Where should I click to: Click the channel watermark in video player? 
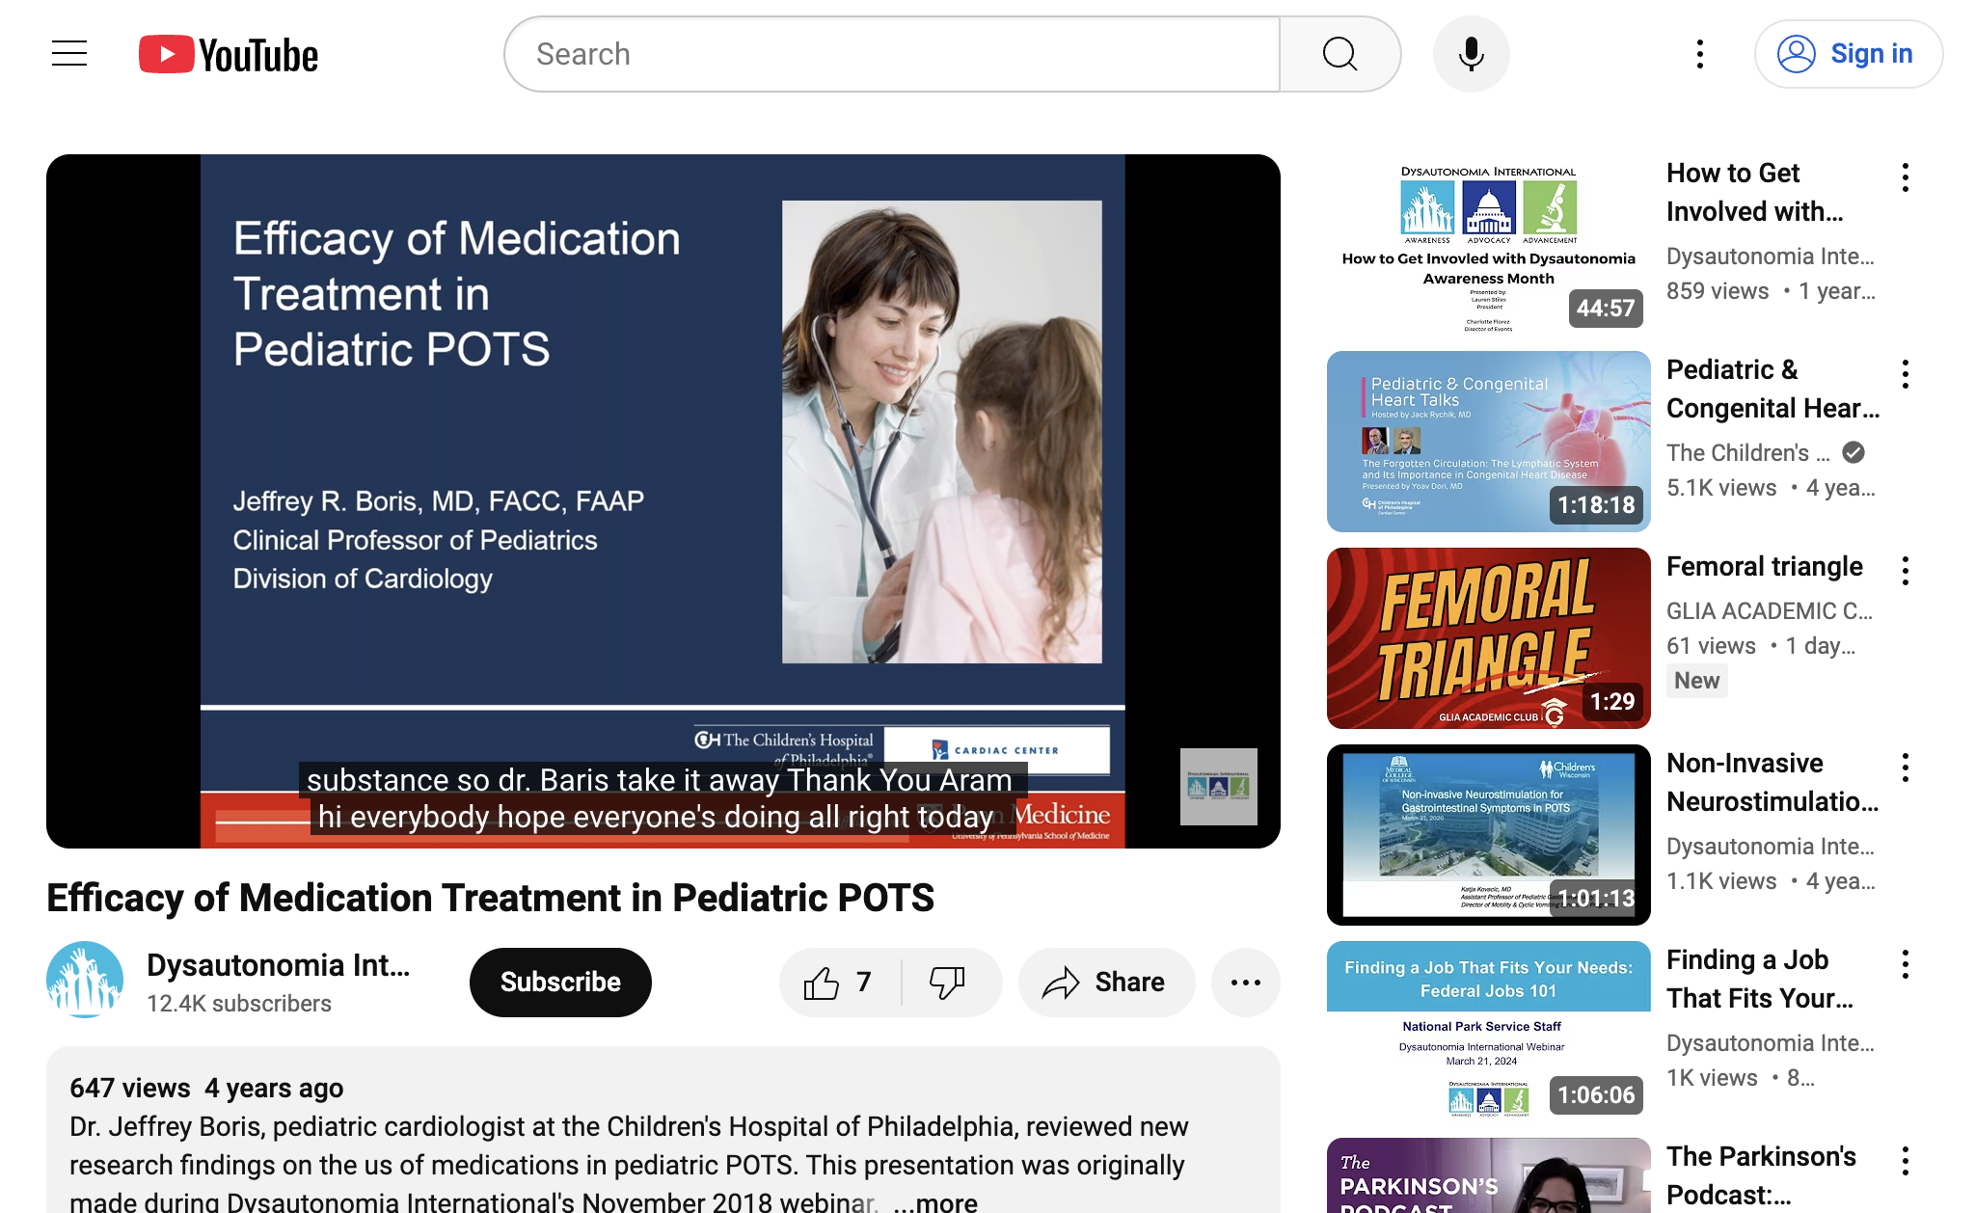click(1218, 787)
